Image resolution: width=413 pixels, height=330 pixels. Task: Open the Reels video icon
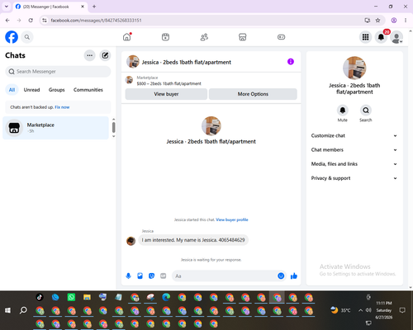pos(165,37)
